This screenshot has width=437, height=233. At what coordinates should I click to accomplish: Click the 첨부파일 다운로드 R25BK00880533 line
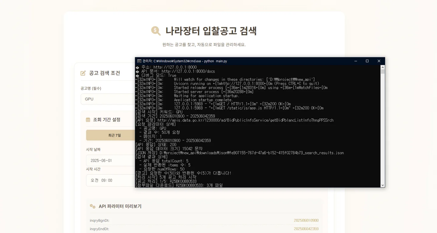pos(179,185)
